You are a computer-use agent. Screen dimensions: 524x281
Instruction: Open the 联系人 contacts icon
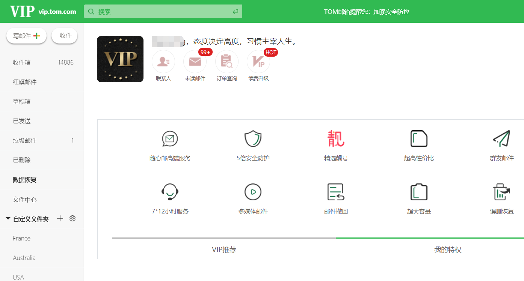163,62
